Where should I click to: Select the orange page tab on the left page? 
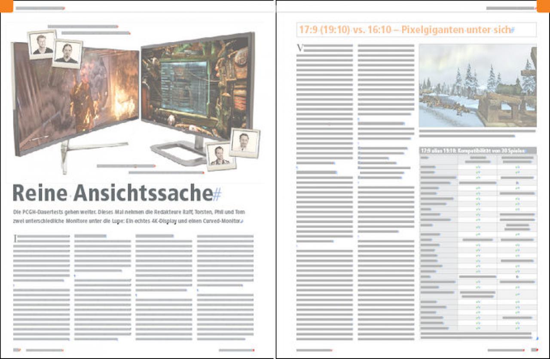point(7,6)
